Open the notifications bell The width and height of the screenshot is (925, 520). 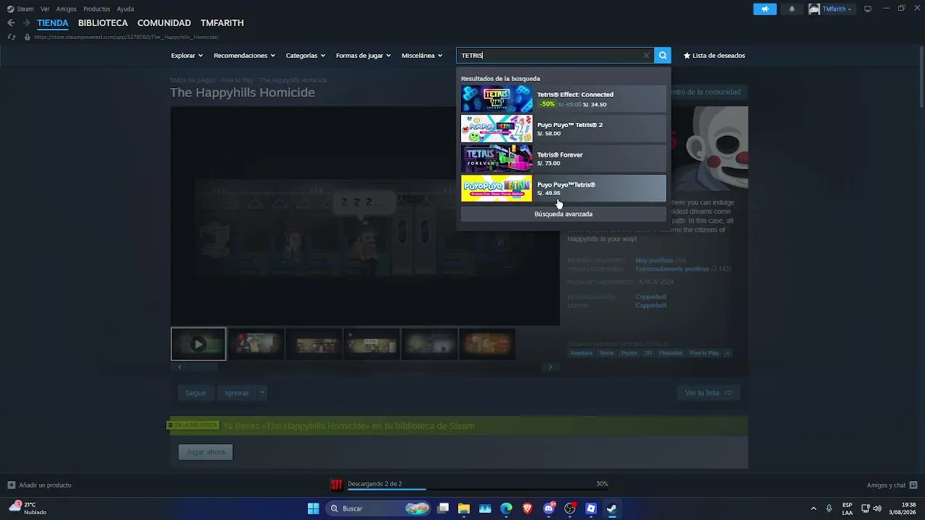click(792, 9)
